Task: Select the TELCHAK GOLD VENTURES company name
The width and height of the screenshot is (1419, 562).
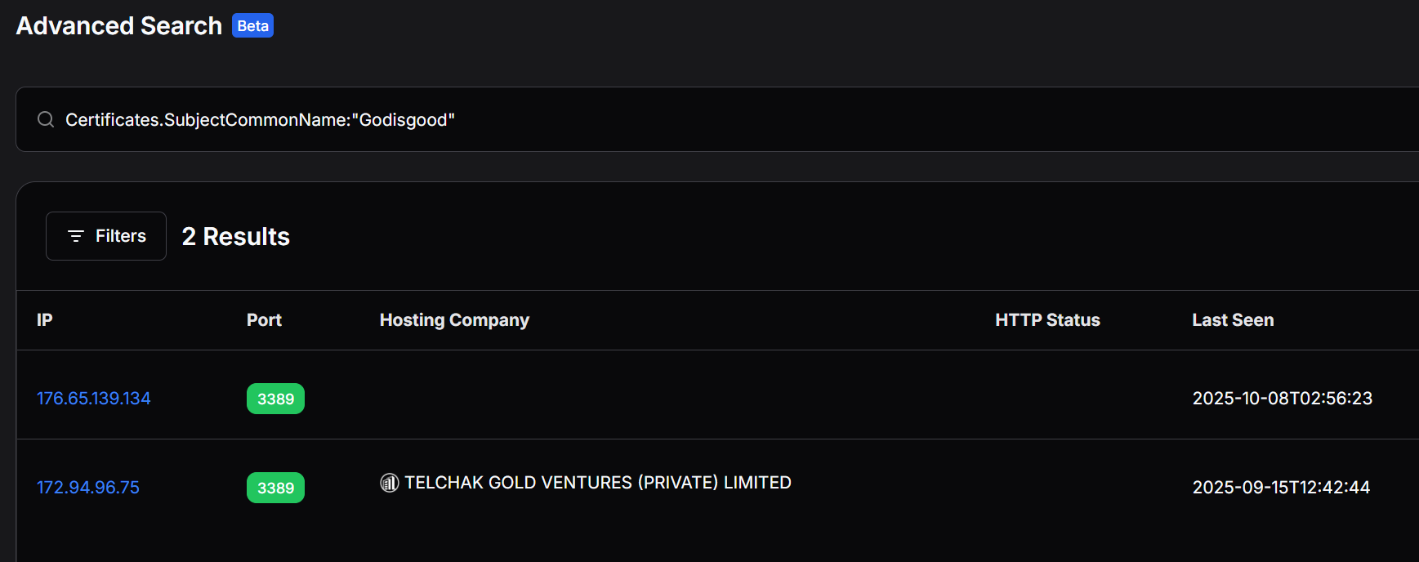Action: point(598,483)
